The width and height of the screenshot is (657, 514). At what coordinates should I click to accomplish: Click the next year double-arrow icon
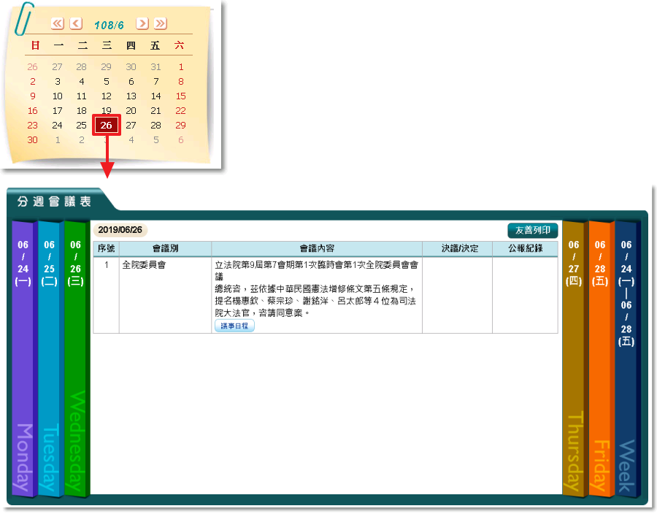click(161, 23)
